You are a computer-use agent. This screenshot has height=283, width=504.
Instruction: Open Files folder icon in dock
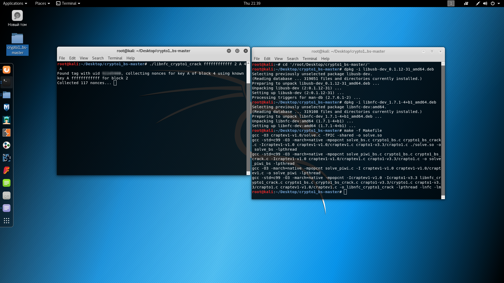7,95
